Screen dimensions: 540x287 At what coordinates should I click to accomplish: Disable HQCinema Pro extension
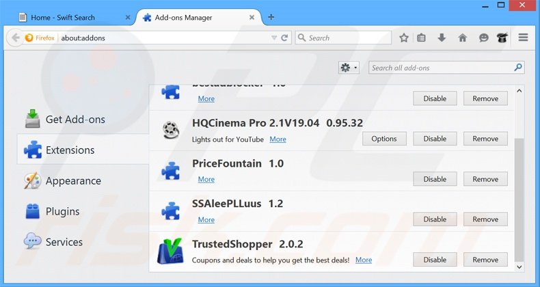(435, 139)
